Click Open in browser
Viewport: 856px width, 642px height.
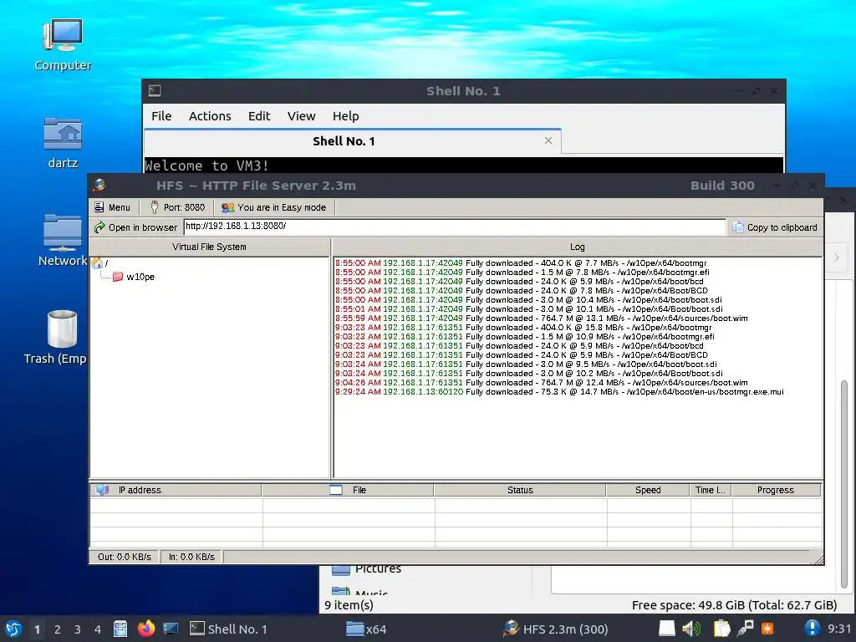[136, 227]
